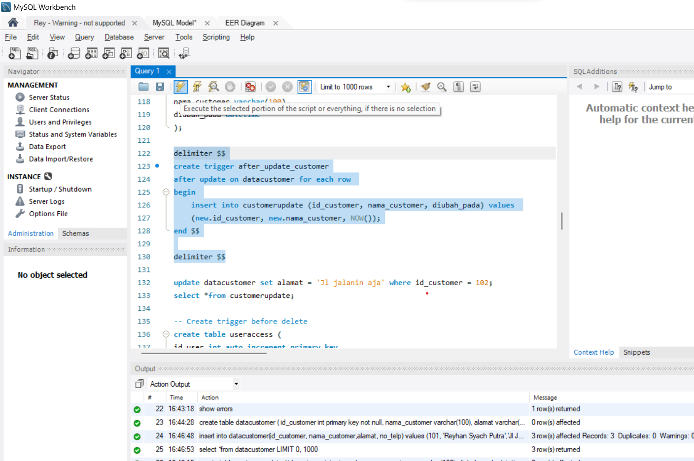Open the schema inspector info icon
Image resolution: width=694 pixels, height=461 pixels.
pyautogui.click(x=53, y=53)
